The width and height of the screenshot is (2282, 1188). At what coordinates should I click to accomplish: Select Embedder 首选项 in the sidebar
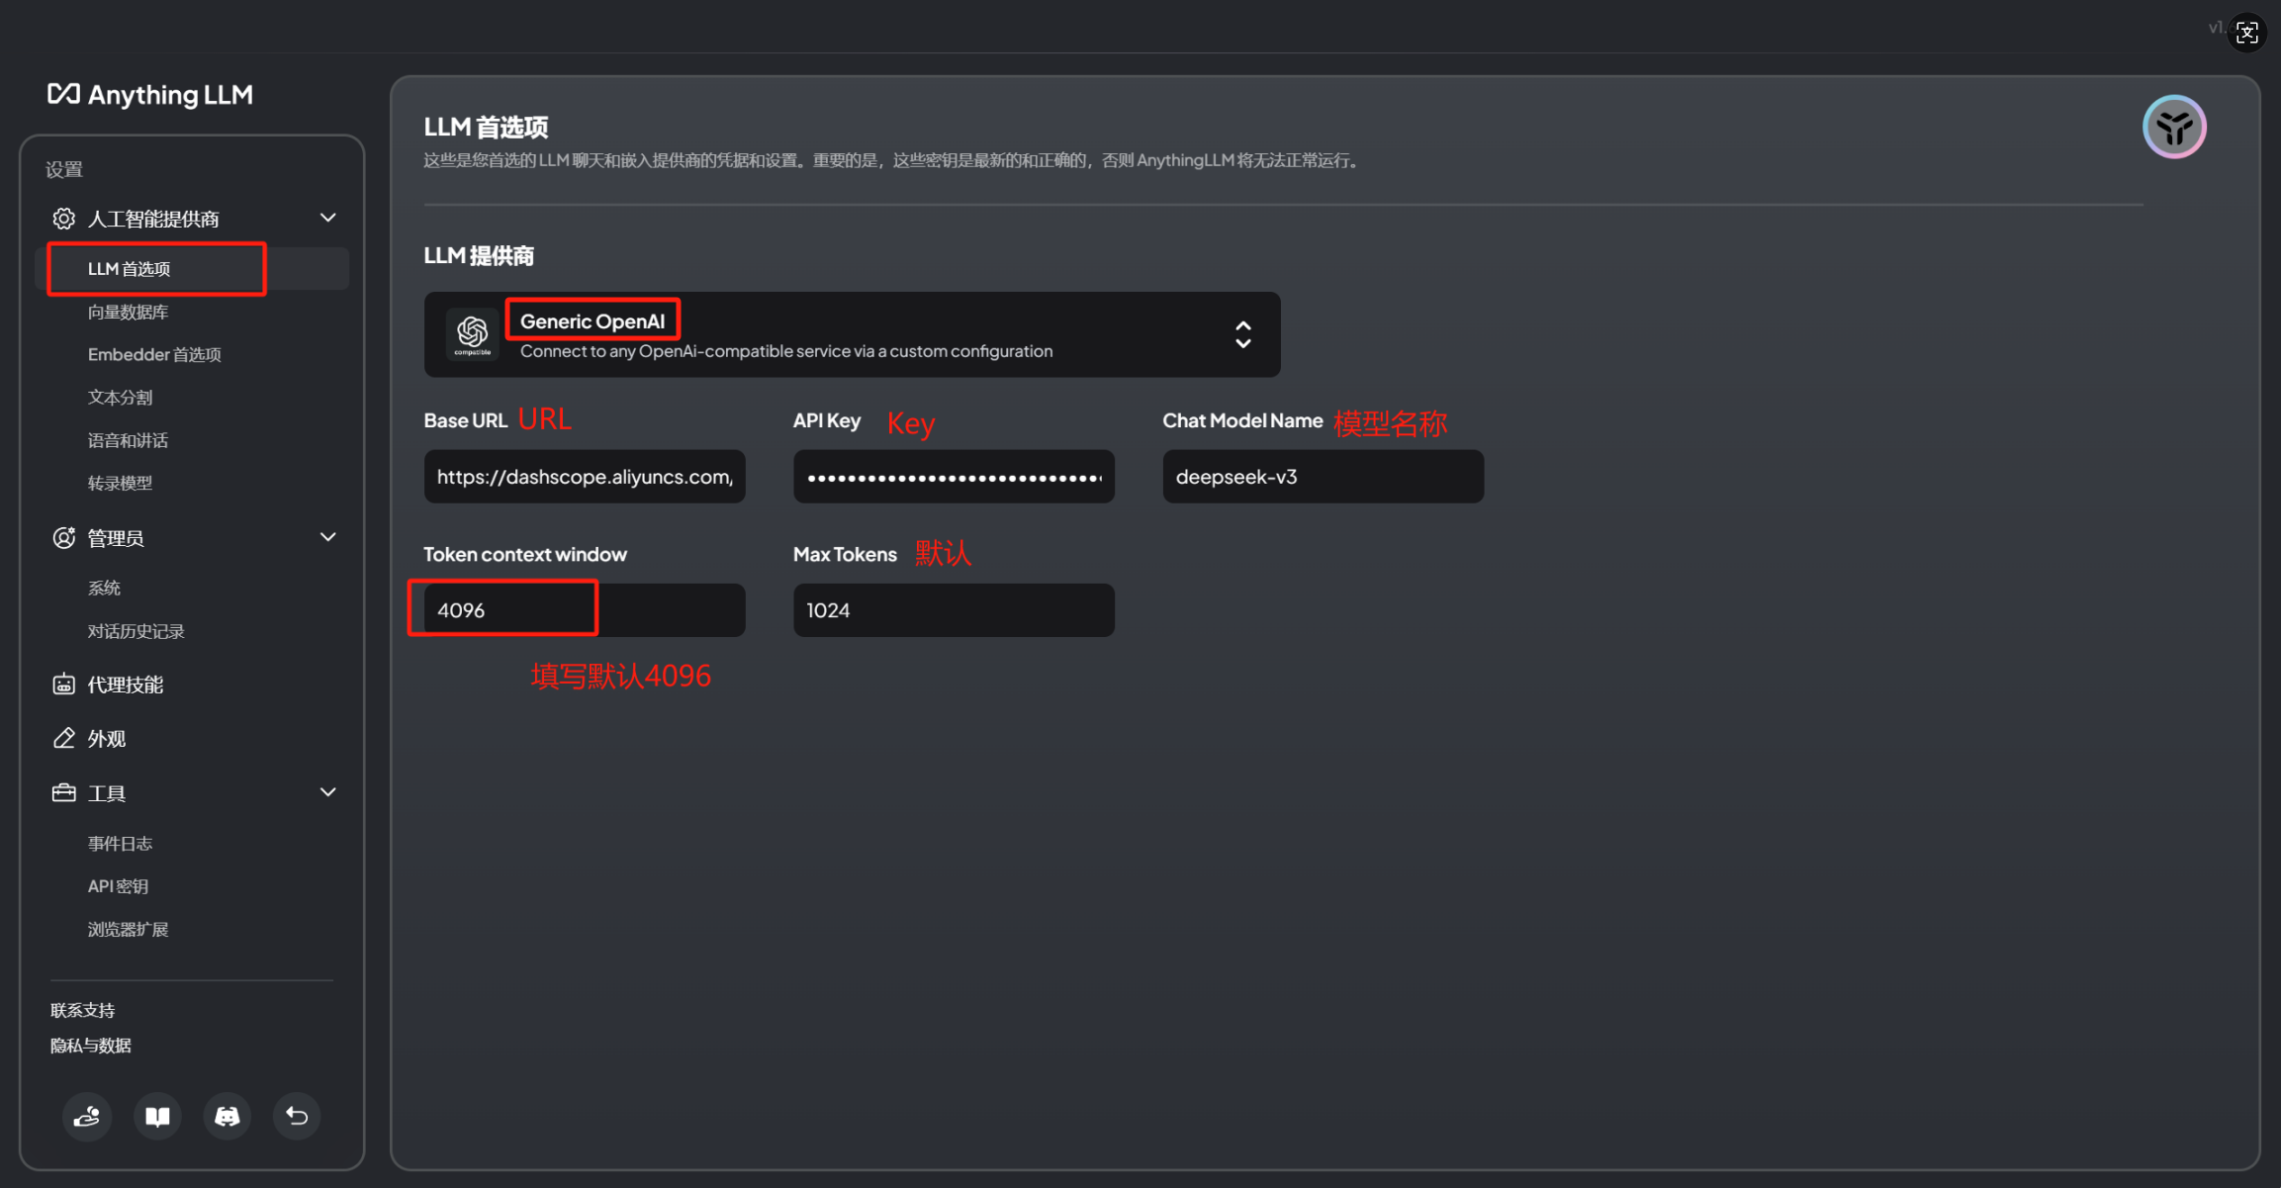tap(154, 354)
